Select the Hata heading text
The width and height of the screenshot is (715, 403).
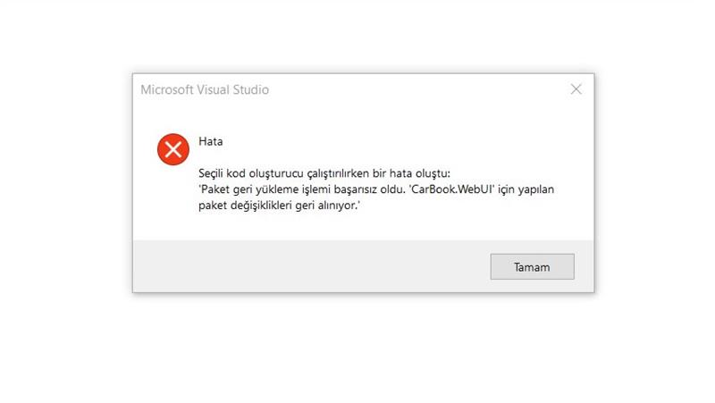coord(211,141)
